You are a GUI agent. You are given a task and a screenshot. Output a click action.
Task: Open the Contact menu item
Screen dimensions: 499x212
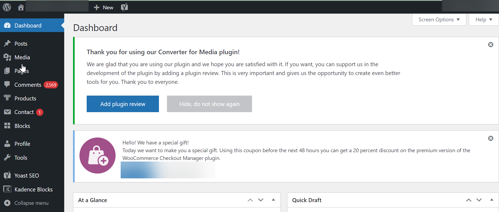point(32,112)
